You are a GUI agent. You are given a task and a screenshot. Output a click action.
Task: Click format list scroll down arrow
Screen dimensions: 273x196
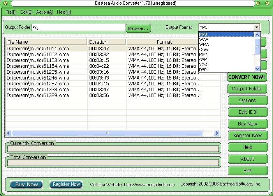pyautogui.click(x=257, y=69)
